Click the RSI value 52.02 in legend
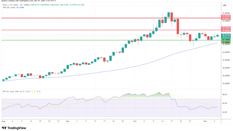 tap(28, 91)
